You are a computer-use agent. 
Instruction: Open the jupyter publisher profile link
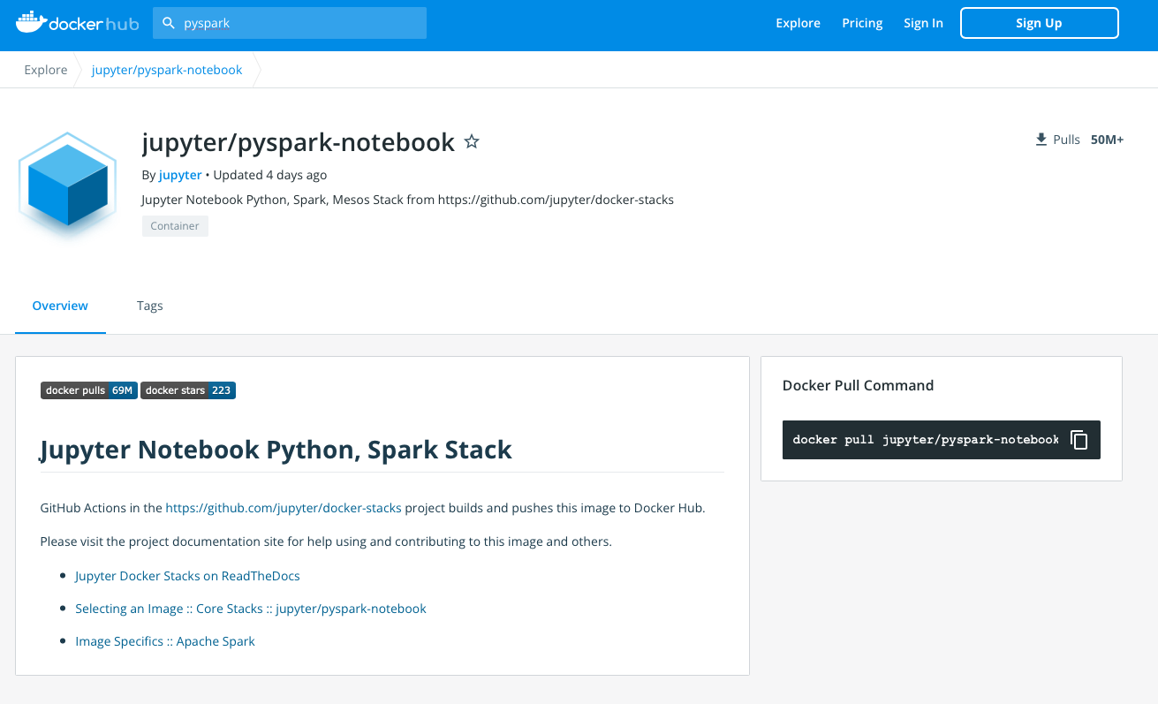(x=179, y=174)
